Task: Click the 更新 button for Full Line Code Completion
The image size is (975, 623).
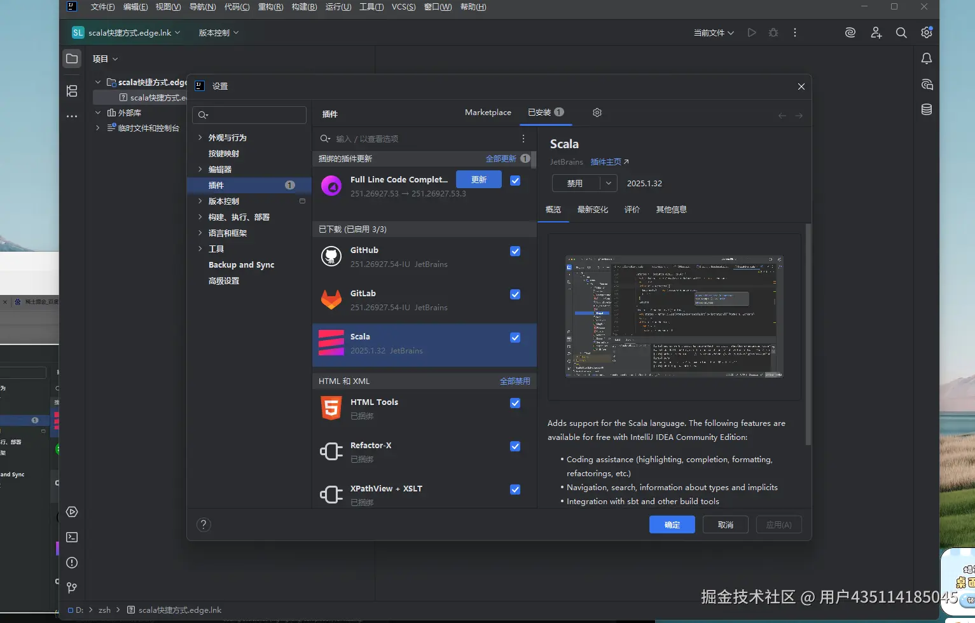Action: (479, 180)
